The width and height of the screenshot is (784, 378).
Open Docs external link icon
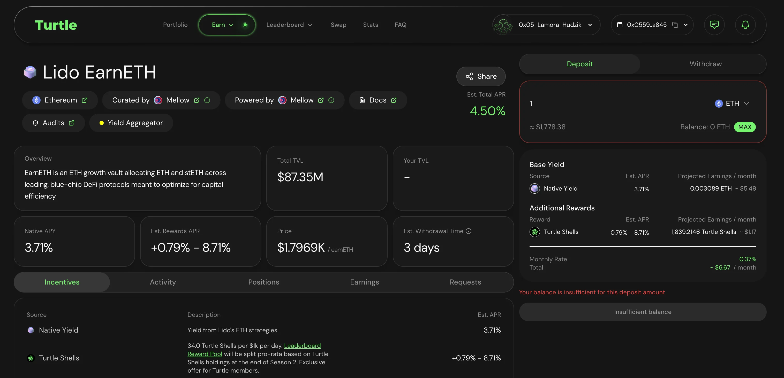click(394, 100)
